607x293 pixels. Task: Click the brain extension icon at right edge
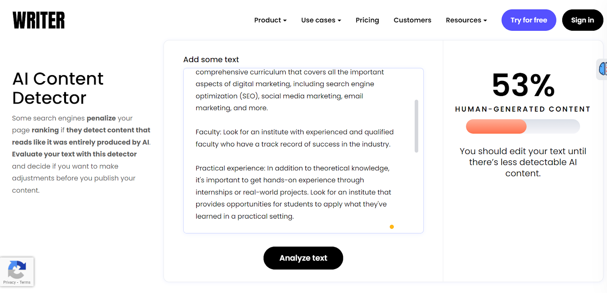tap(602, 69)
